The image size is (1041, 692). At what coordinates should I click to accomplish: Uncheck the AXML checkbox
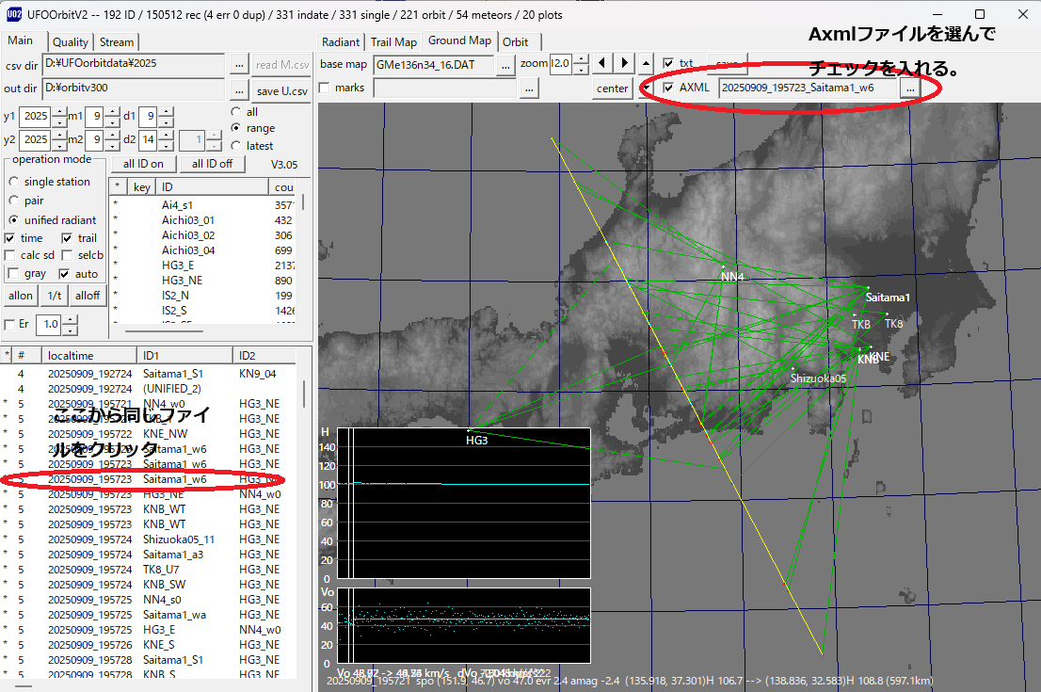point(668,88)
